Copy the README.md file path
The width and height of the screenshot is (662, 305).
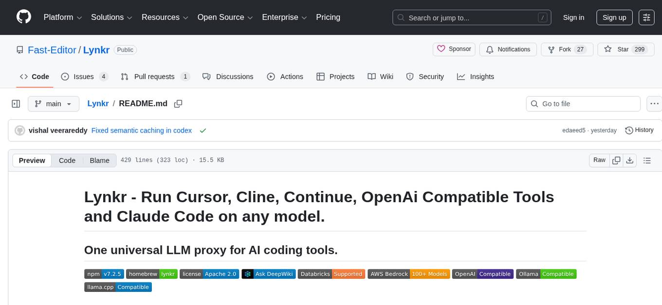[178, 104]
